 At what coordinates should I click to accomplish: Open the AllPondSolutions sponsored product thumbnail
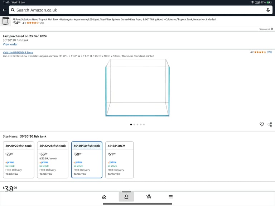pos(6,21)
